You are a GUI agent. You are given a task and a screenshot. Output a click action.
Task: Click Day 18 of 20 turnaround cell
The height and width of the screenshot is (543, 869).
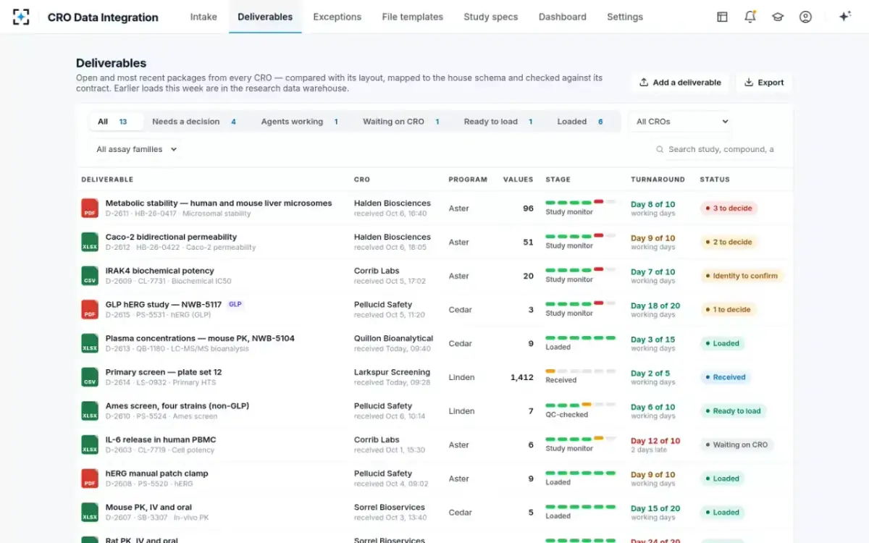[655, 310]
